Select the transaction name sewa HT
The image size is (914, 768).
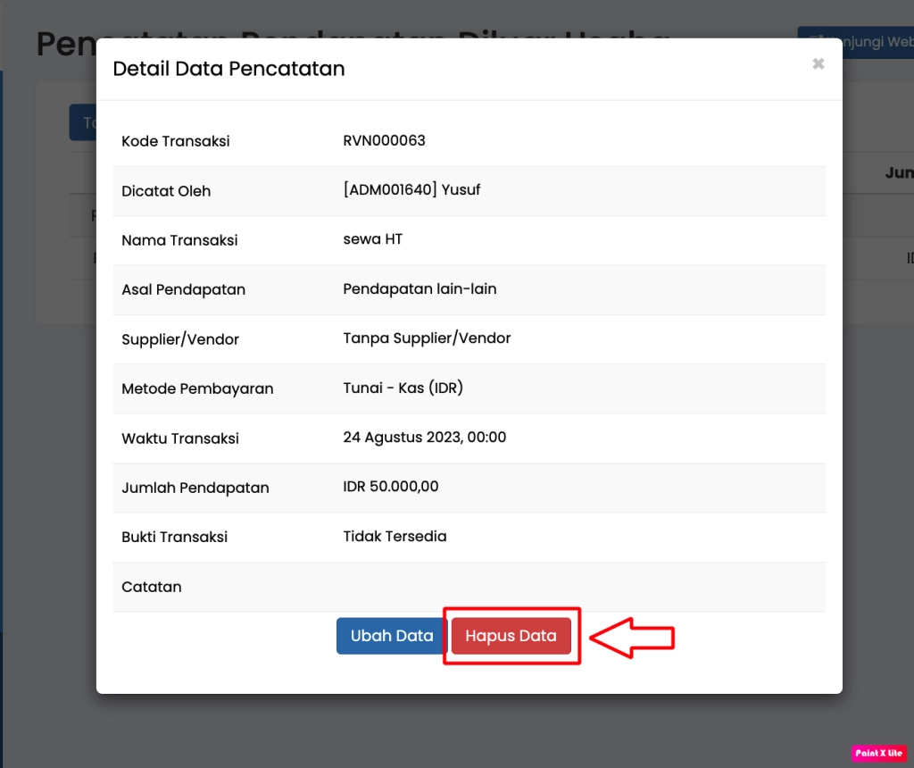(x=372, y=239)
